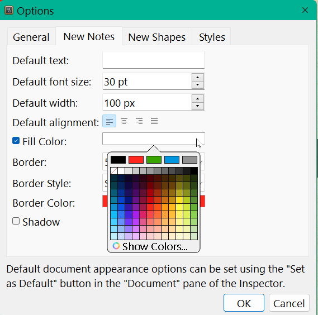Click the color wheel icon beside Show Colors
Viewport: 318px width, 315px height.
(116, 246)
